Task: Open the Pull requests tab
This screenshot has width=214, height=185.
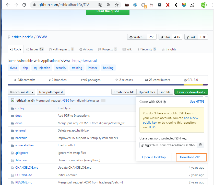Action: (62, 49)
